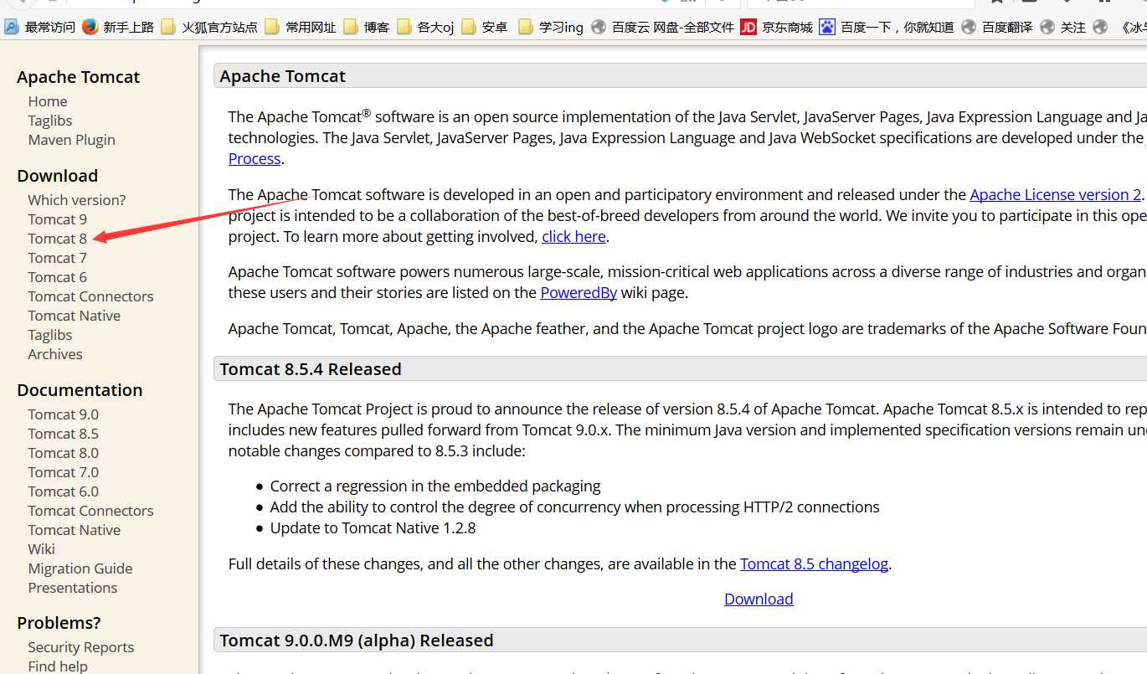
Task: Open Tomcat 8.5 documentation
Action: 64,434
